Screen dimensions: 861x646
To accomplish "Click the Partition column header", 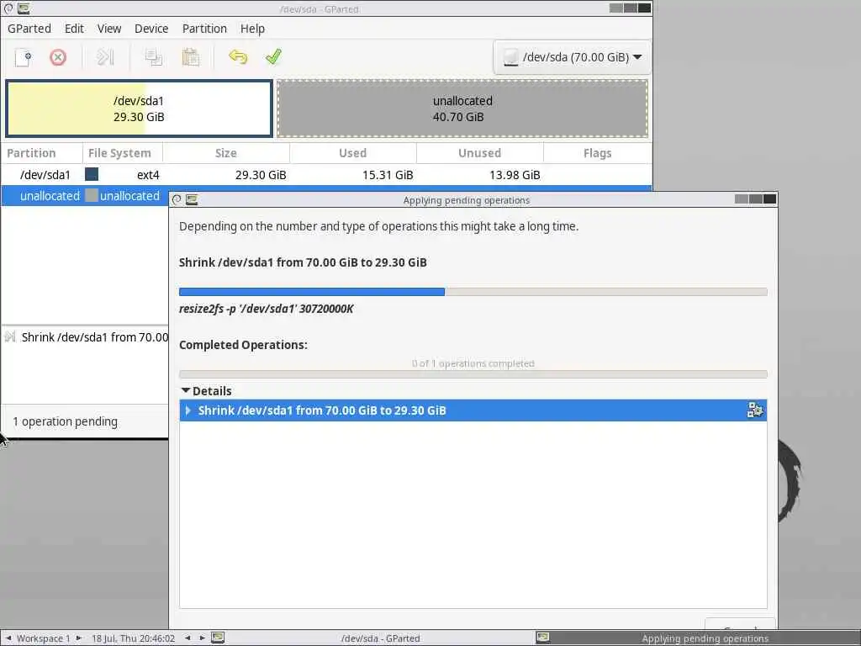I will pyautogui.click(x=42, y=153).
